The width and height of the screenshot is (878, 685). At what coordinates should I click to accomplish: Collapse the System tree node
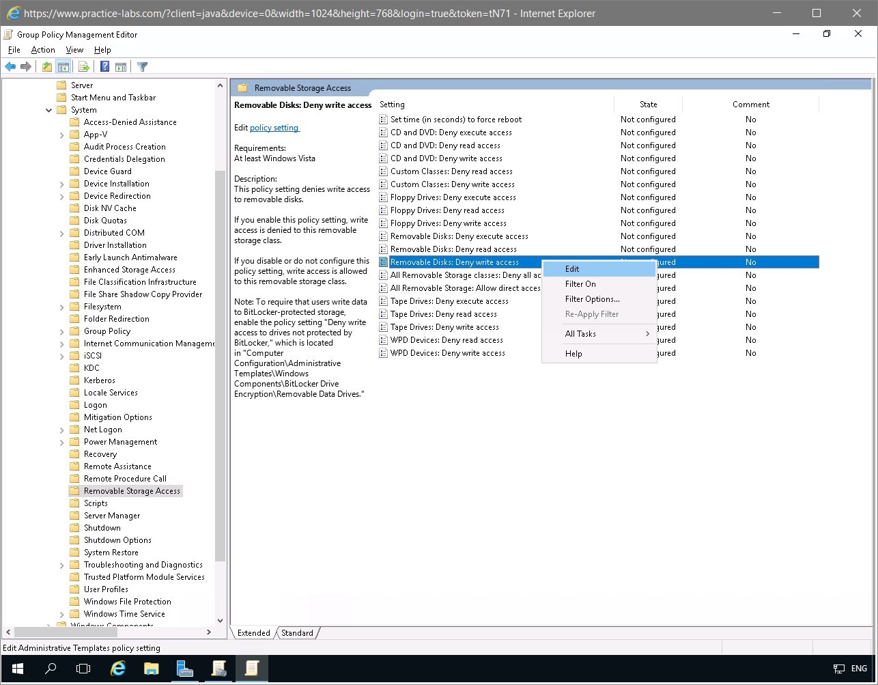pyautogui.click(x=48, y=109)
